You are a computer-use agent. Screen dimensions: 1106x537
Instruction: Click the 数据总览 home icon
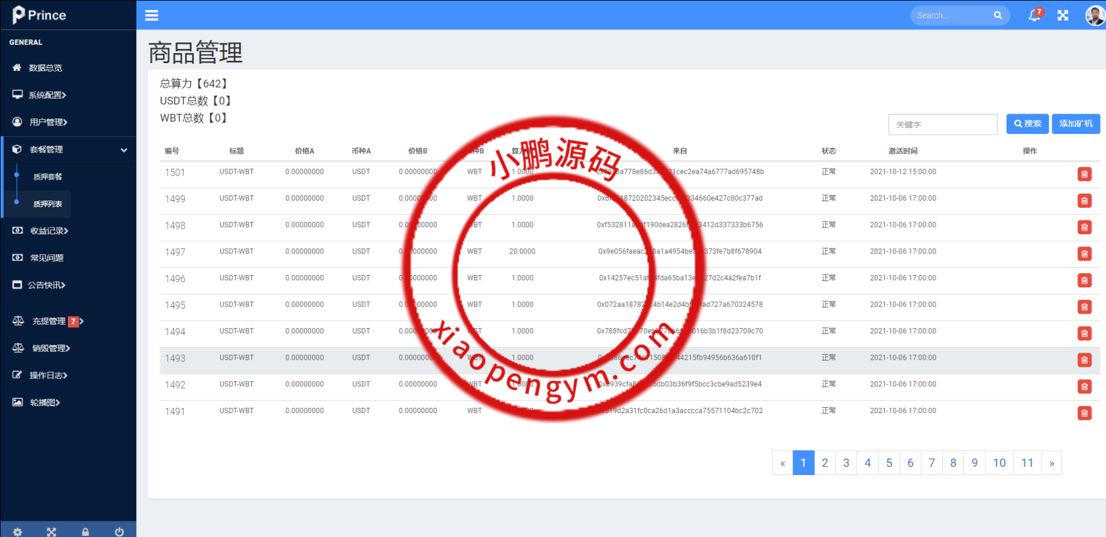click(x=17, y=67)
